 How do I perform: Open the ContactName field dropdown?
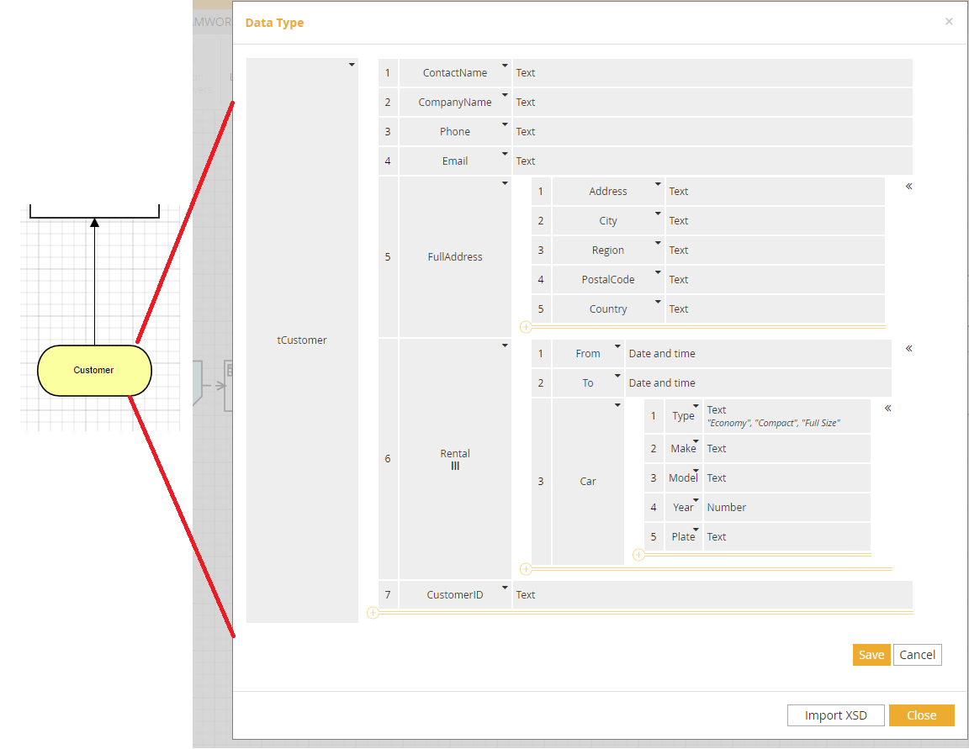505,66
